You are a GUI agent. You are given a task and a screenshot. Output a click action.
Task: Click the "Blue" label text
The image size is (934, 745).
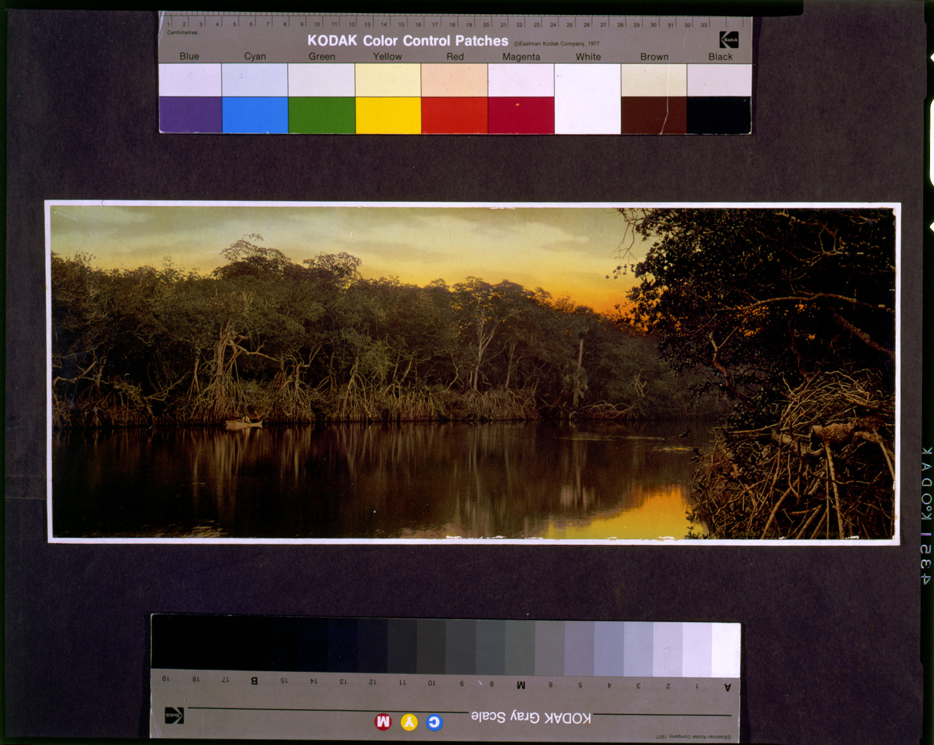point(189,56)
